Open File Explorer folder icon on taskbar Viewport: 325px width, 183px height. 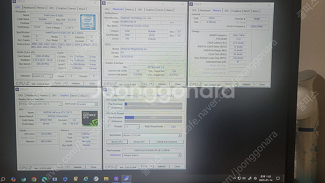coord(106,179)
